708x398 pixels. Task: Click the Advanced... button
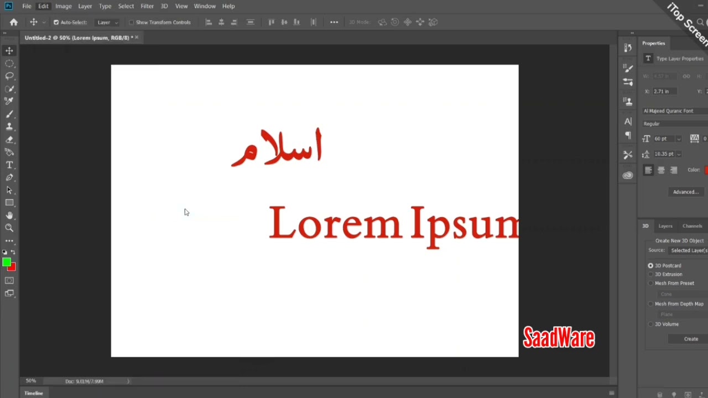pyautogui.click(x=686, y=192)
